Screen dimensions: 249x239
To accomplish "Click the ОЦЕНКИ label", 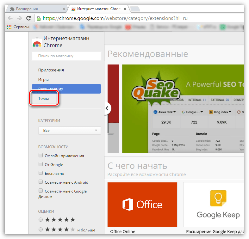I will [46, 211].
